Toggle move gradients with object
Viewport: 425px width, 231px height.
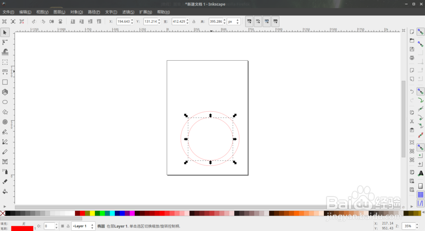[267, 21]
